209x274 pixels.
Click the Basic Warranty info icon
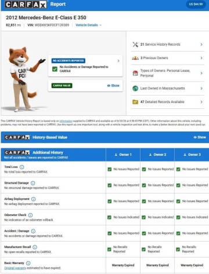tap(28, 263)
